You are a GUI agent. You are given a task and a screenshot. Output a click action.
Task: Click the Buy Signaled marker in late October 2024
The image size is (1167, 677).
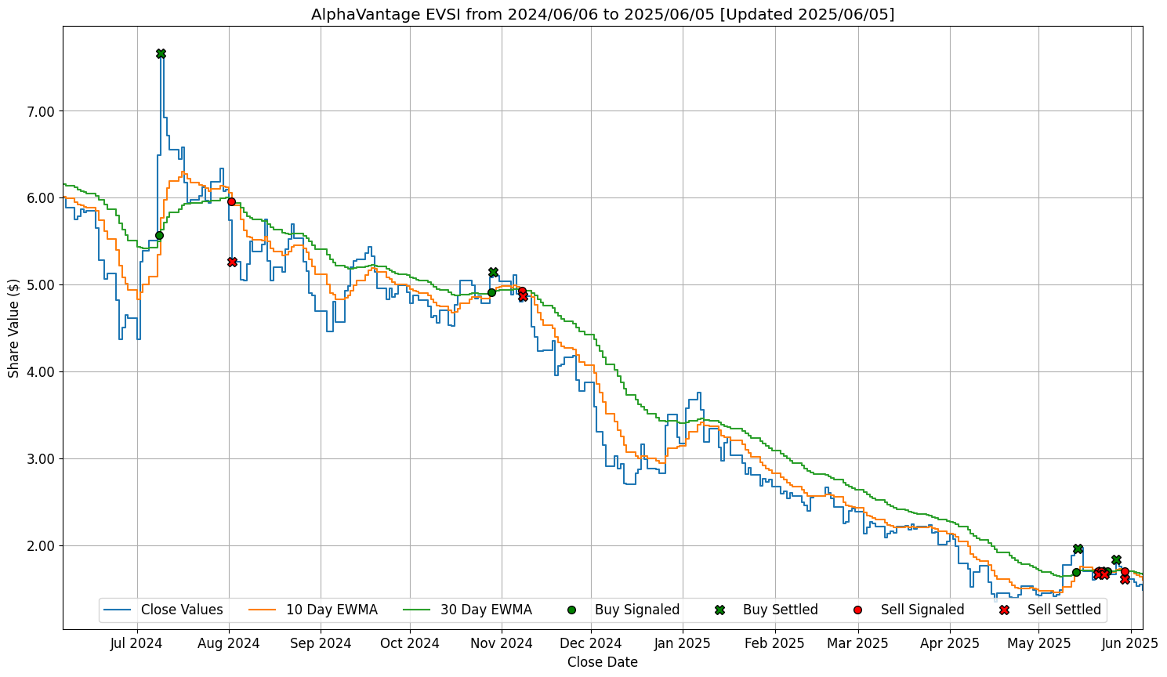(491, 292)
